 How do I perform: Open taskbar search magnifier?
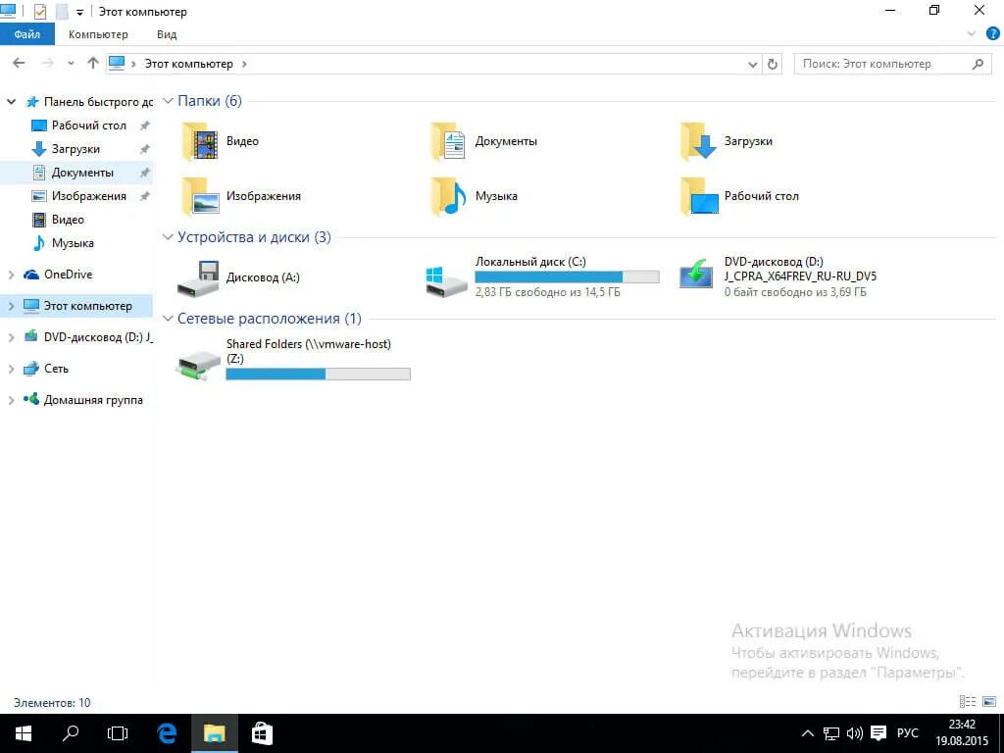tap(71, 733)
